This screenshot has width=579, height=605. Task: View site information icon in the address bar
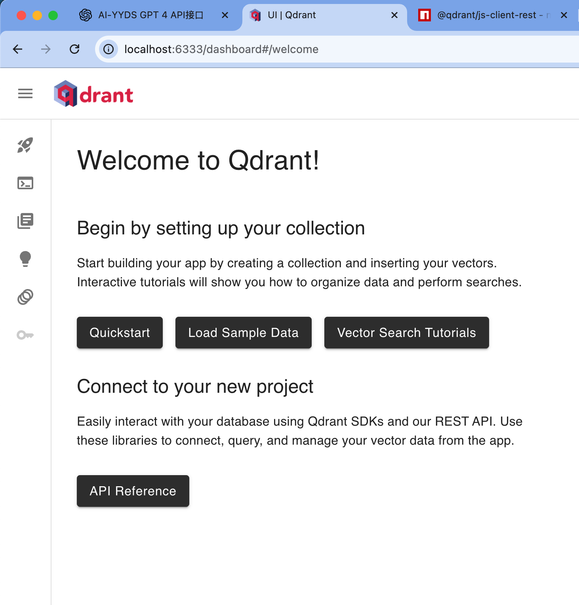pos(109,49)
